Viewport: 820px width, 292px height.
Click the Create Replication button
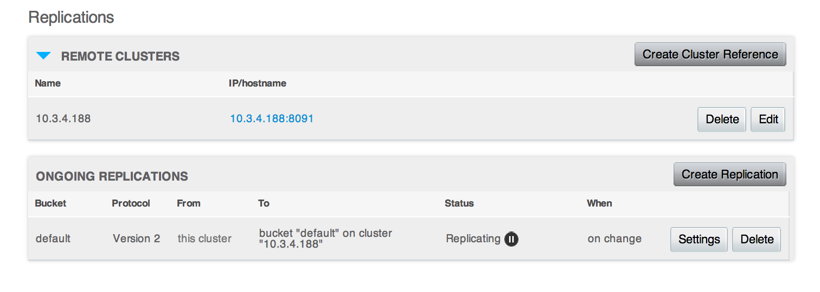pos(729,175)
